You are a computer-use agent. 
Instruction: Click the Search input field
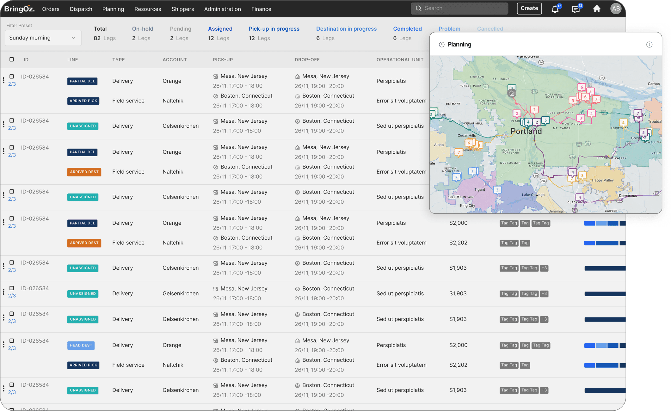(459, 9)
